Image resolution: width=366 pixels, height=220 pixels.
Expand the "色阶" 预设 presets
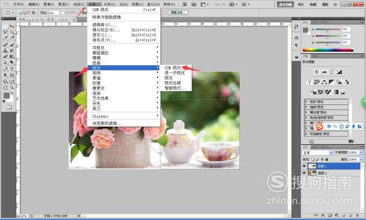tap(306, 102)
